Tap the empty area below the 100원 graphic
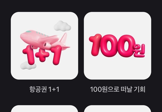This screenshot has height=112, width=162. pos(117,68)
